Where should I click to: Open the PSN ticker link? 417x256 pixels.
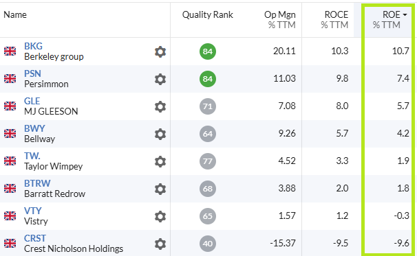click(x=32, y=73)
